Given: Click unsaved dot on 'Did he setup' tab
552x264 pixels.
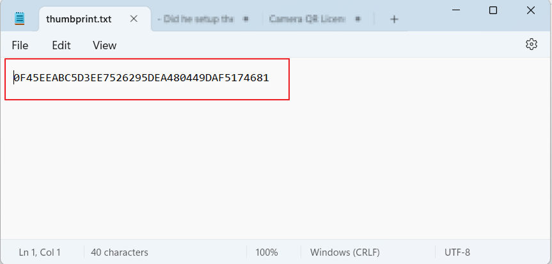Looking at the screenshot, I should [x=246, y=19].
